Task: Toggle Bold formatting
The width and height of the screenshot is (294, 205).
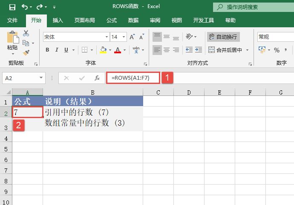Action: tap(47, 50)
